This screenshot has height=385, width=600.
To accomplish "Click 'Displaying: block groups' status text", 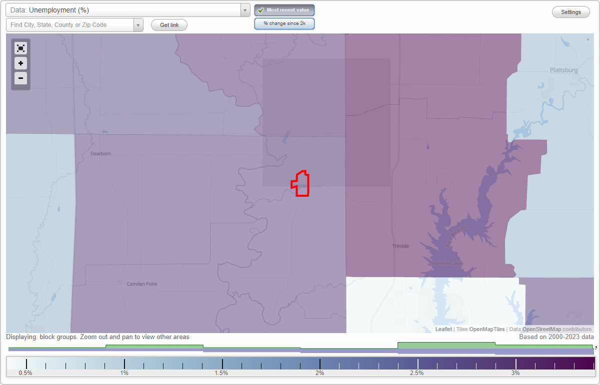I will pyautogui.click(x=97, y=337).
